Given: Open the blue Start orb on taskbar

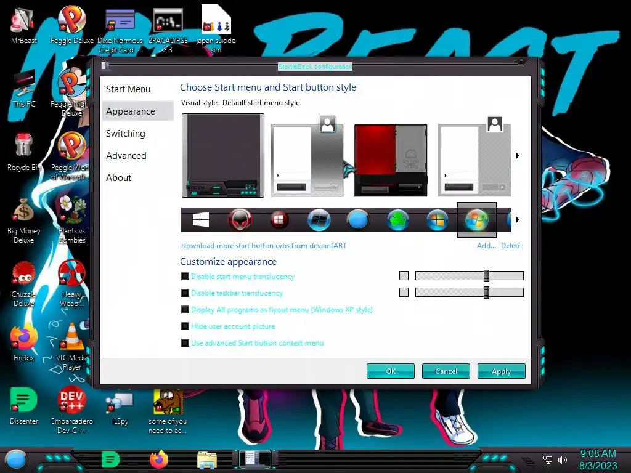Looking at the screenshot, I should point(16,459).
